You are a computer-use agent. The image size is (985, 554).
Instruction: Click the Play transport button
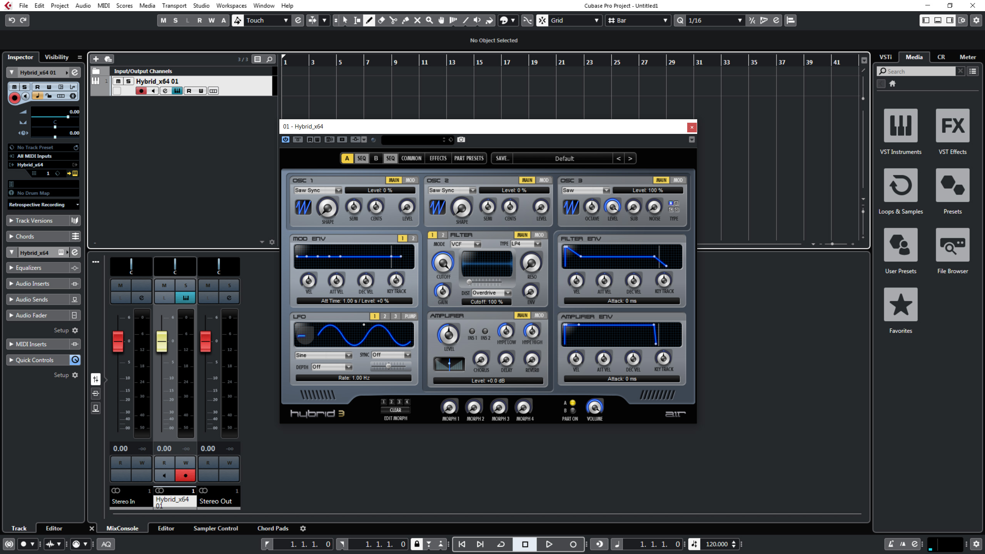tap(549, 544)
